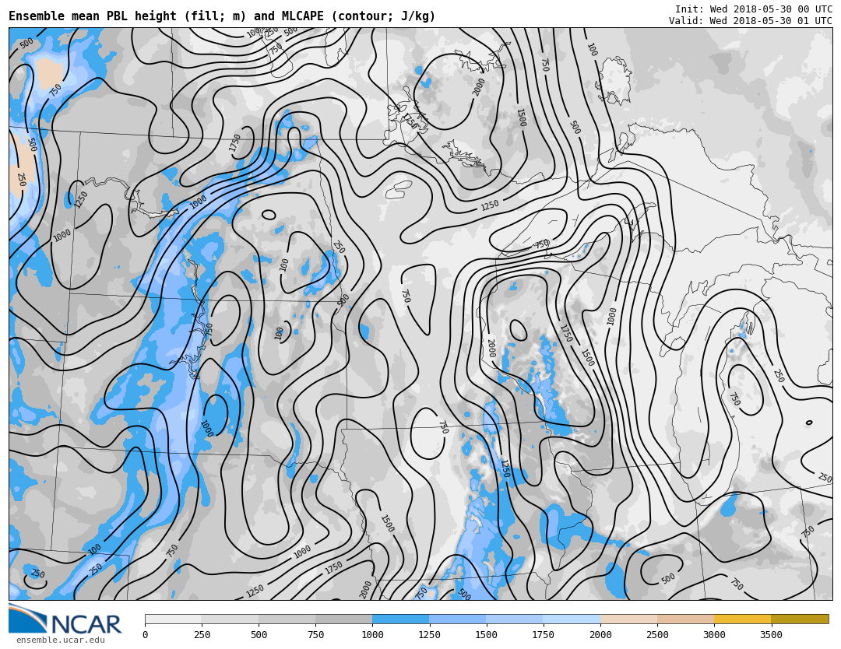
Task: Pick the 1500–1750 light blue colorbar segment
Action: coord(515,619)
